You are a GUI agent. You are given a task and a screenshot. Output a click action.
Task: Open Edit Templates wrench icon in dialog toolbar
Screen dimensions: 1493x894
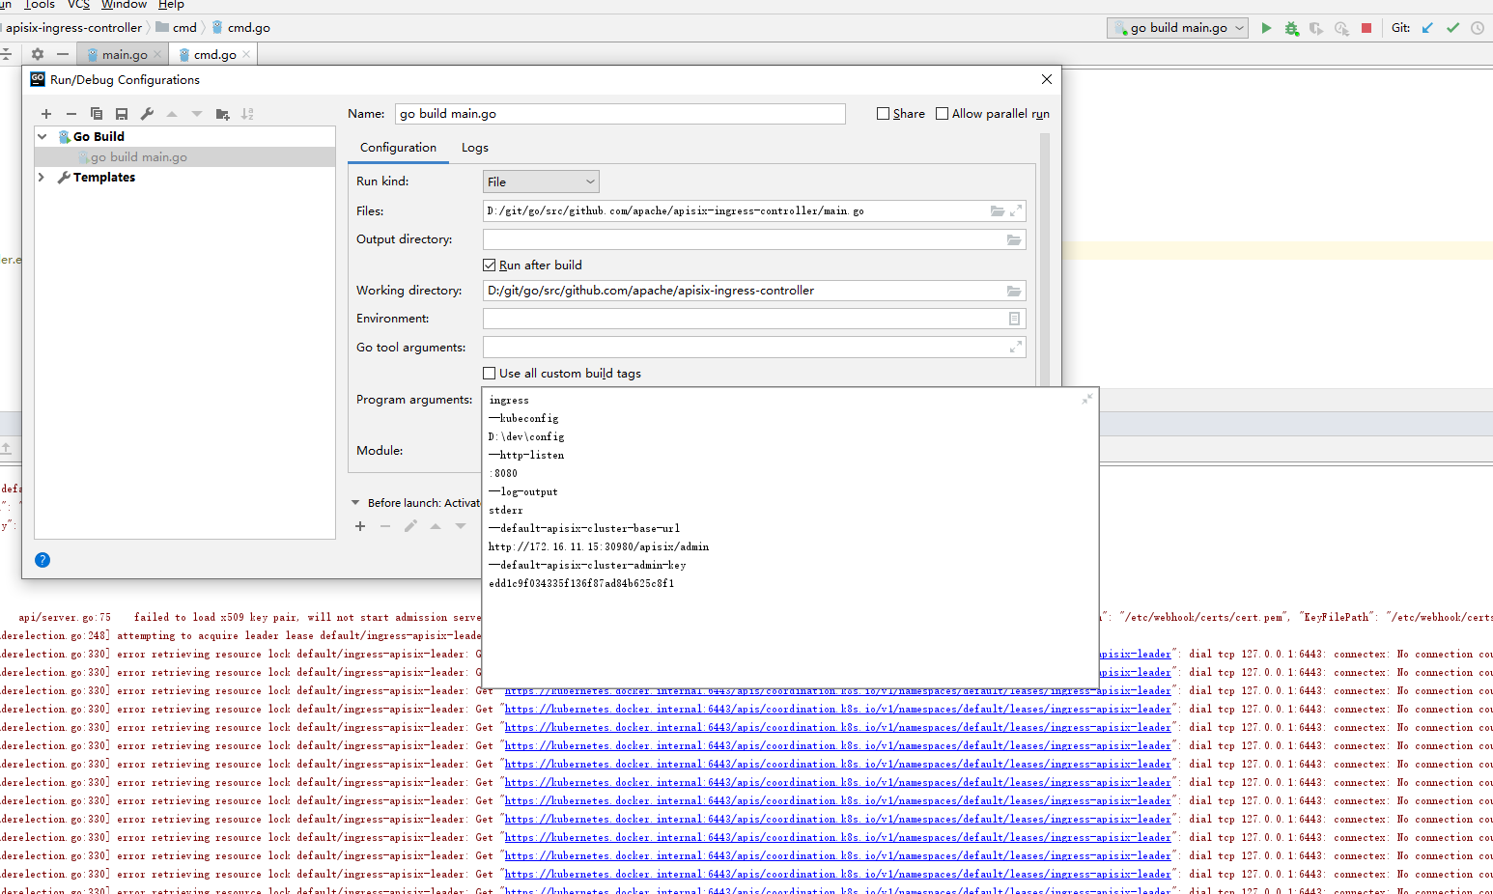(x=147, y=114)
